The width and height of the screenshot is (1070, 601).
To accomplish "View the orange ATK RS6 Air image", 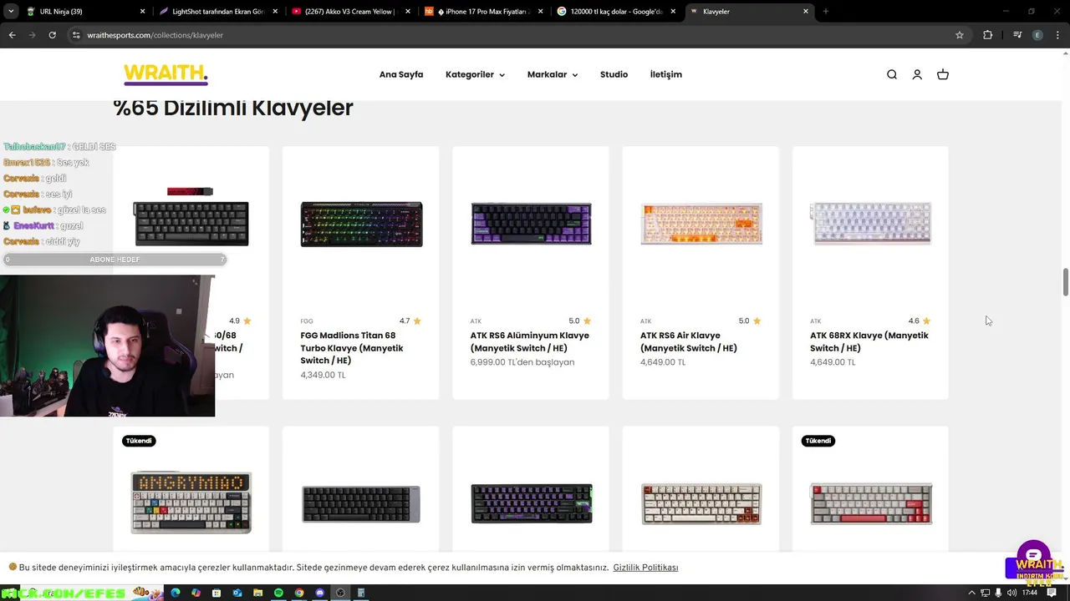I will pyautogui.click(x=701, y=224).
